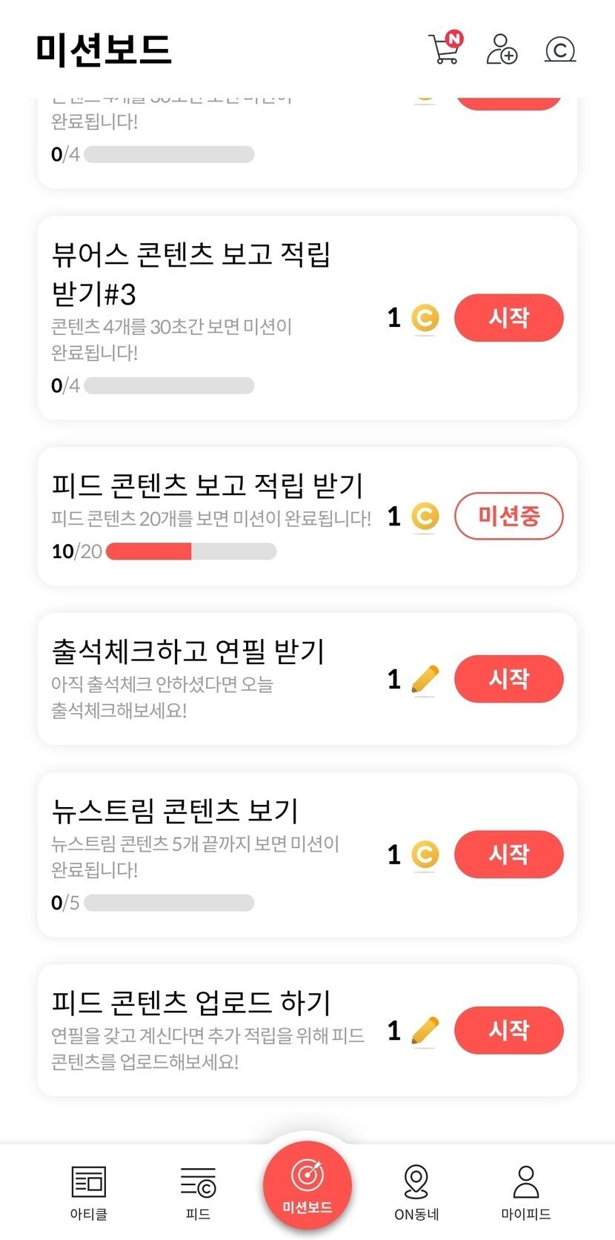Viewport: 615px width, 1240px height.
Task: Open the 마이피드 tab
Action: tap(526, 1190)
